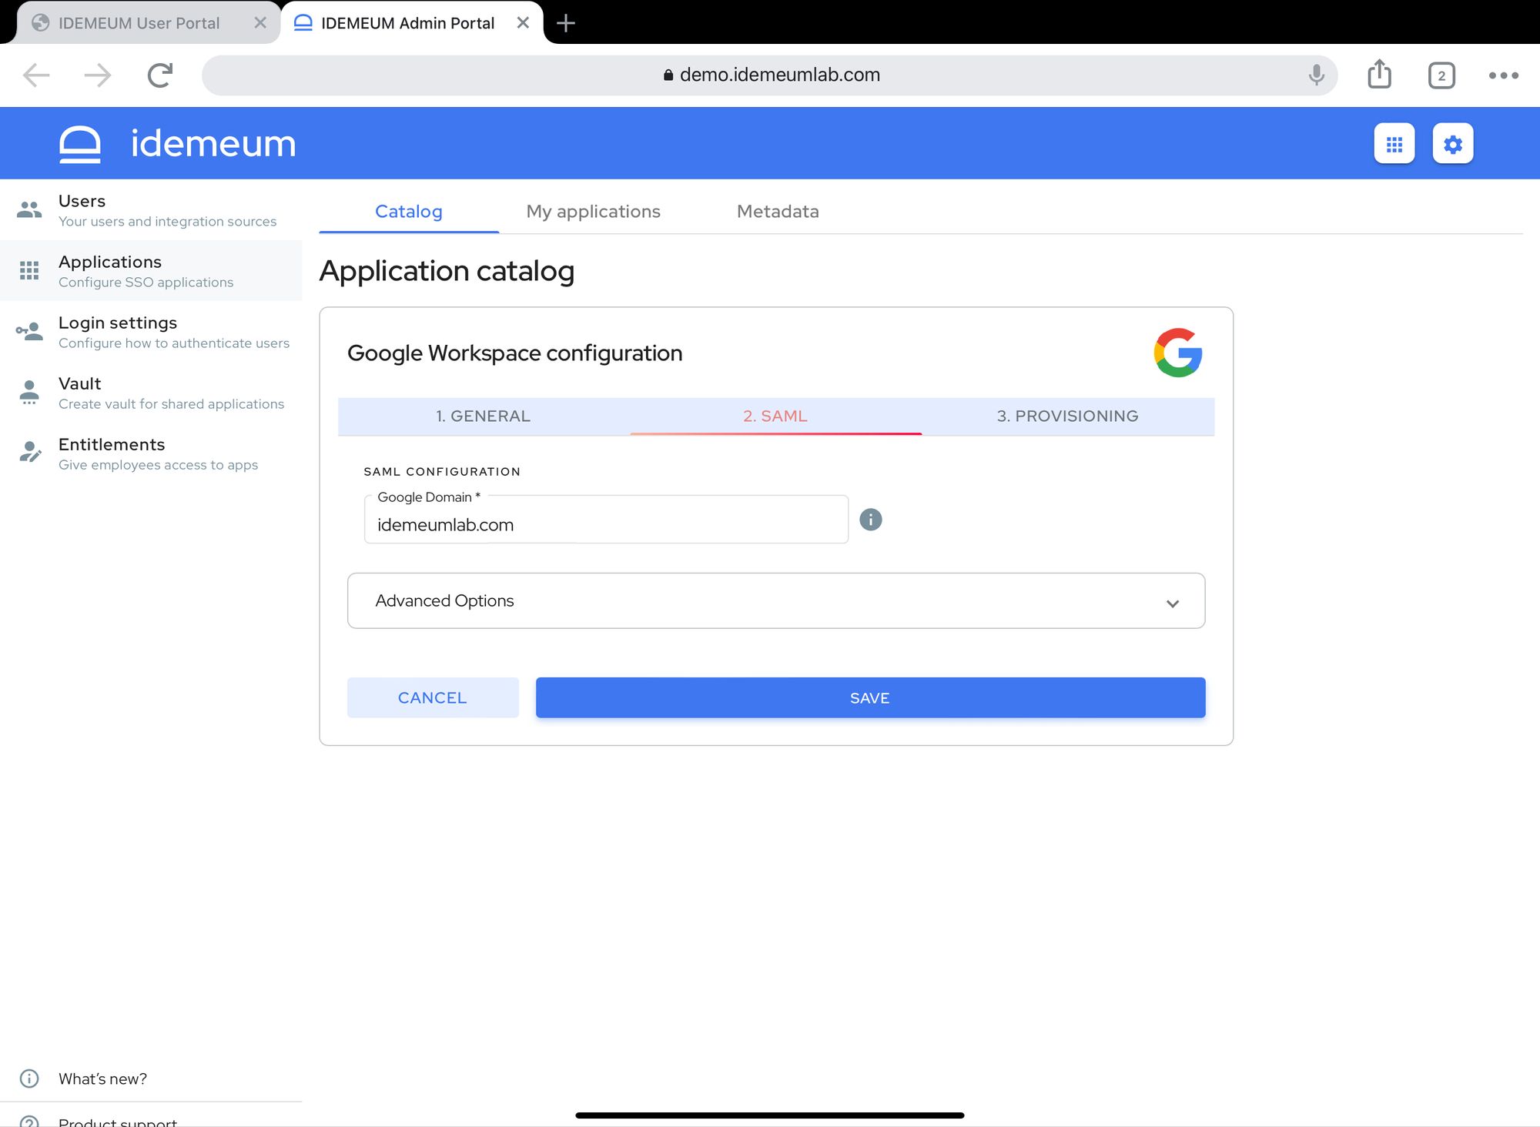
Task: Open Entitlements in the sidebar
Action: click(151, 453)
